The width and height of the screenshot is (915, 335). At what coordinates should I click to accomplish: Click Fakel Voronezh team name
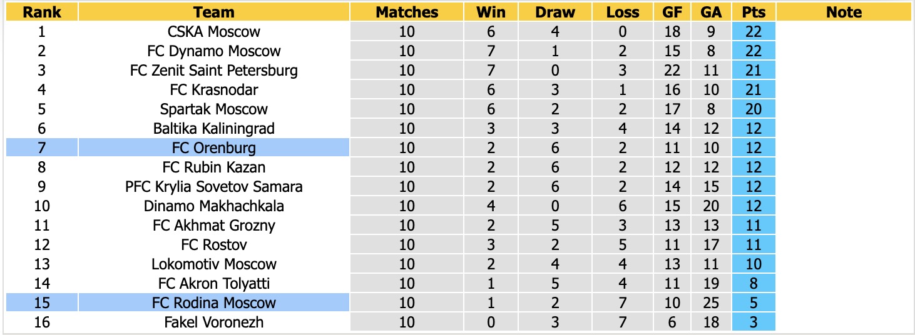click(214, 322)
